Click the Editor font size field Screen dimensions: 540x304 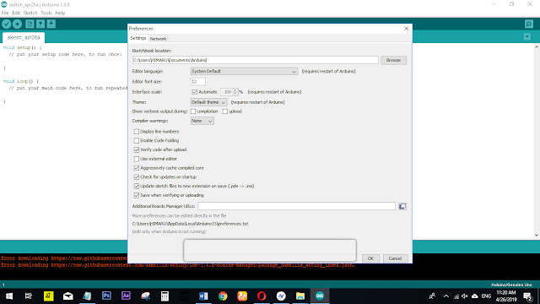[198, 82]
